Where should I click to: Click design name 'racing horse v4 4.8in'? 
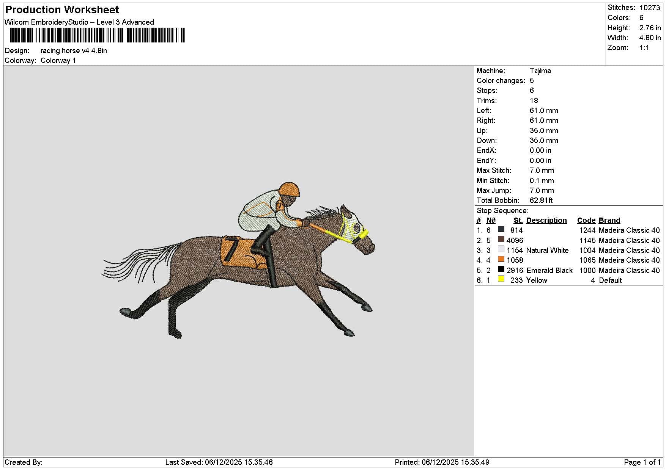pyautogui.click(x=74, y=50)
